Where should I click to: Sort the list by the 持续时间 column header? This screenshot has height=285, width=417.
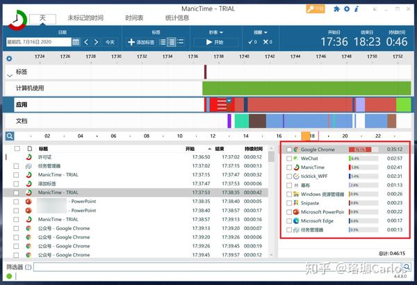pyautogui.click(x=254, y=149)
